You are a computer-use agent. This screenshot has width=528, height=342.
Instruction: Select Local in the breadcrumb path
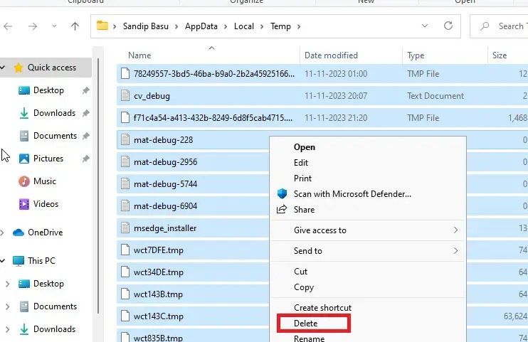(244, 26)
